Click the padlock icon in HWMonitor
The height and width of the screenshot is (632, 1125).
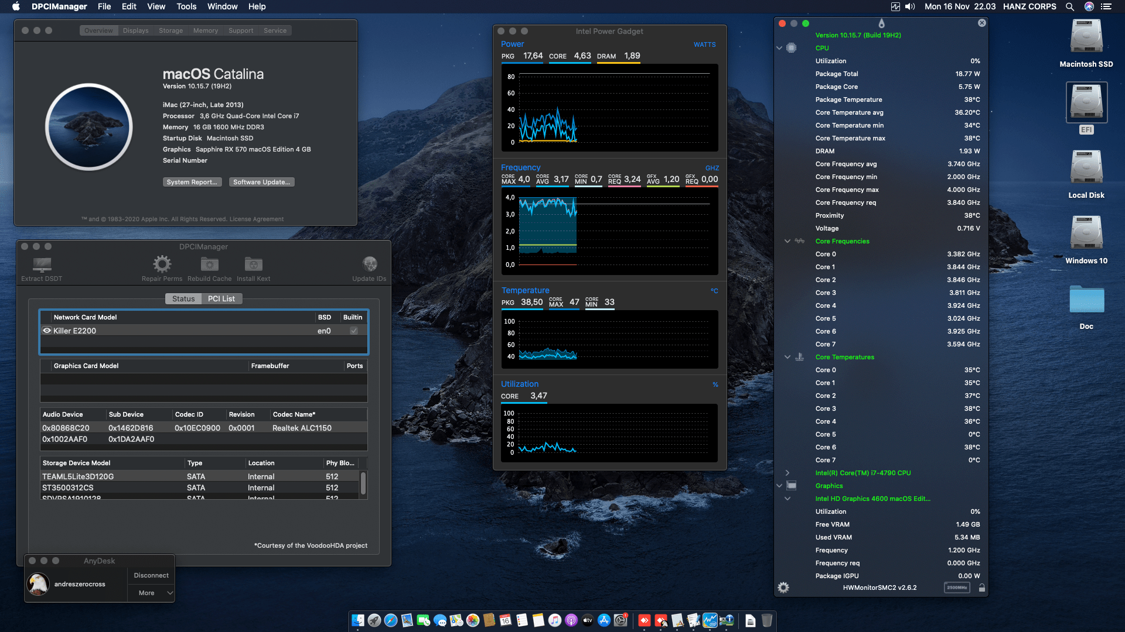[982, 588]
